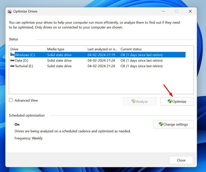This screenshot has height=172, width=206.
Task: Click Solid state drive in Windows (C:) row
Action: click(59, 55)
